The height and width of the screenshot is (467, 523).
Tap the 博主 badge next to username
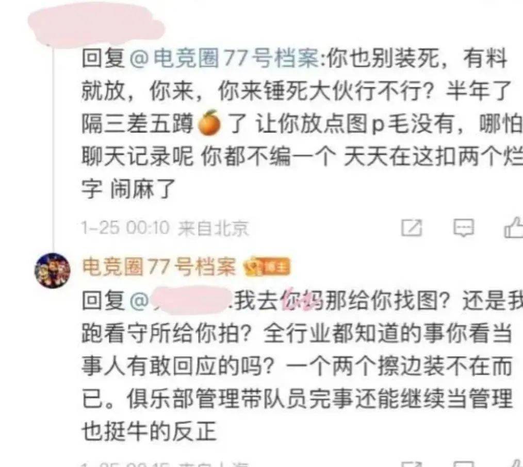point(277,267)
